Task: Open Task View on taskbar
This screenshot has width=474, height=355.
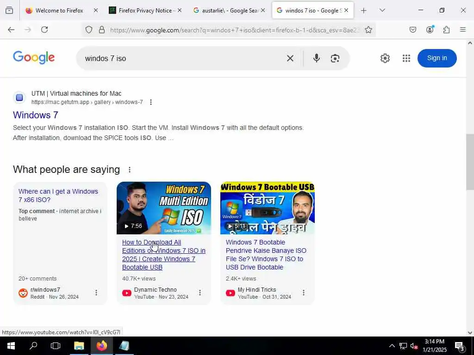Action: coord(56,346)
